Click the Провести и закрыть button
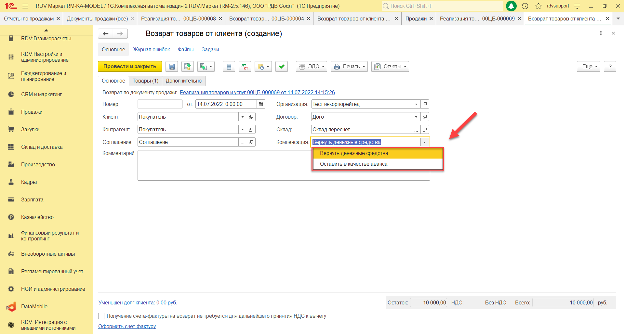The width and height of the screenshot is (624, 334). pyautogui.click(x=130, y=67)
